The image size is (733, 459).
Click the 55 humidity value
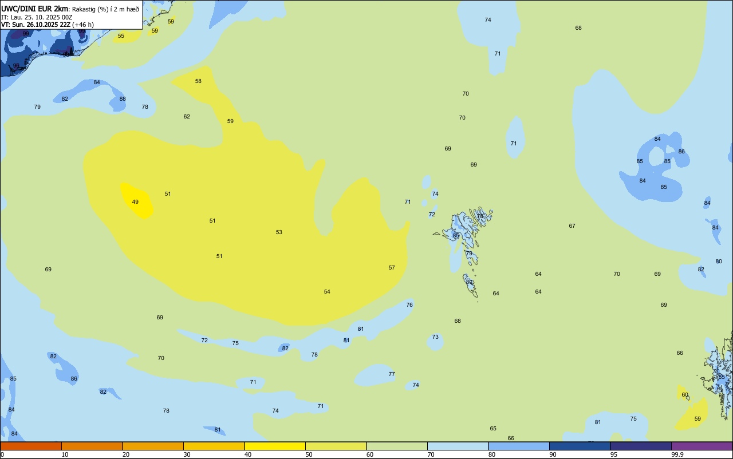point(121,36)
